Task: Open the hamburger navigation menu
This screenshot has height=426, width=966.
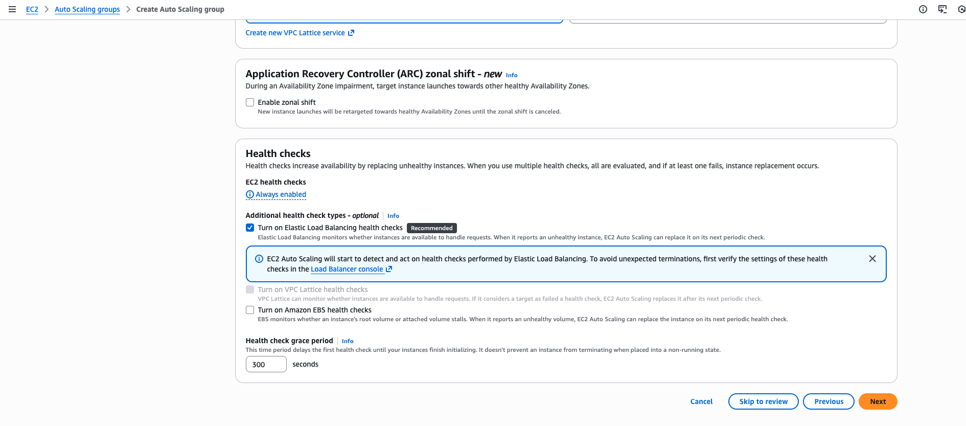Action: click(12, 9)
